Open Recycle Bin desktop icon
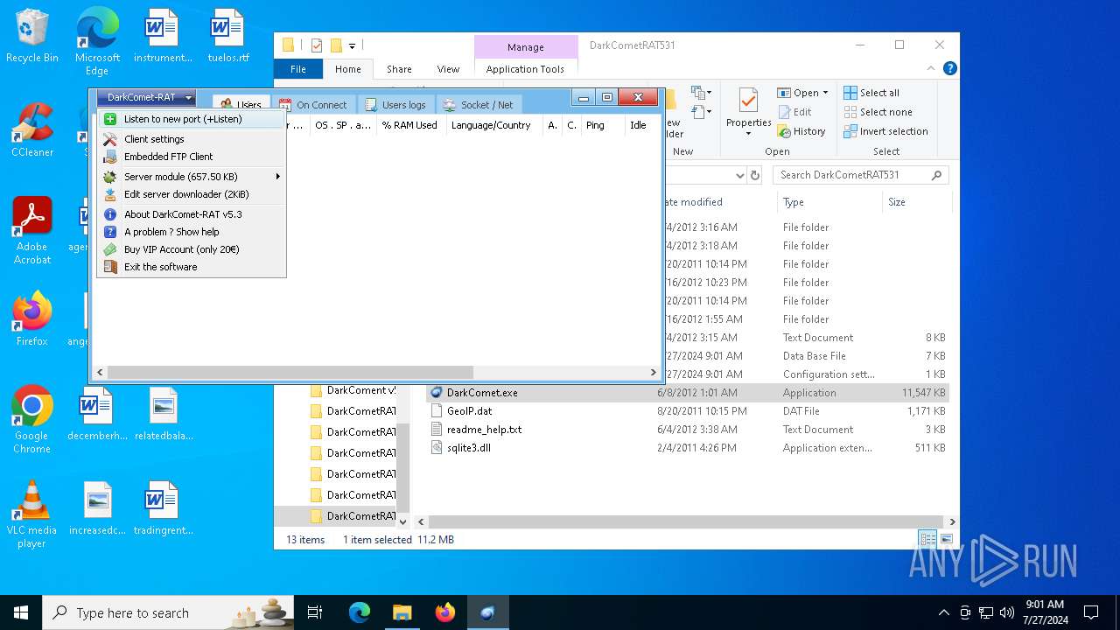The height and width of the screenshot is (630, 1120). point(32,37)
